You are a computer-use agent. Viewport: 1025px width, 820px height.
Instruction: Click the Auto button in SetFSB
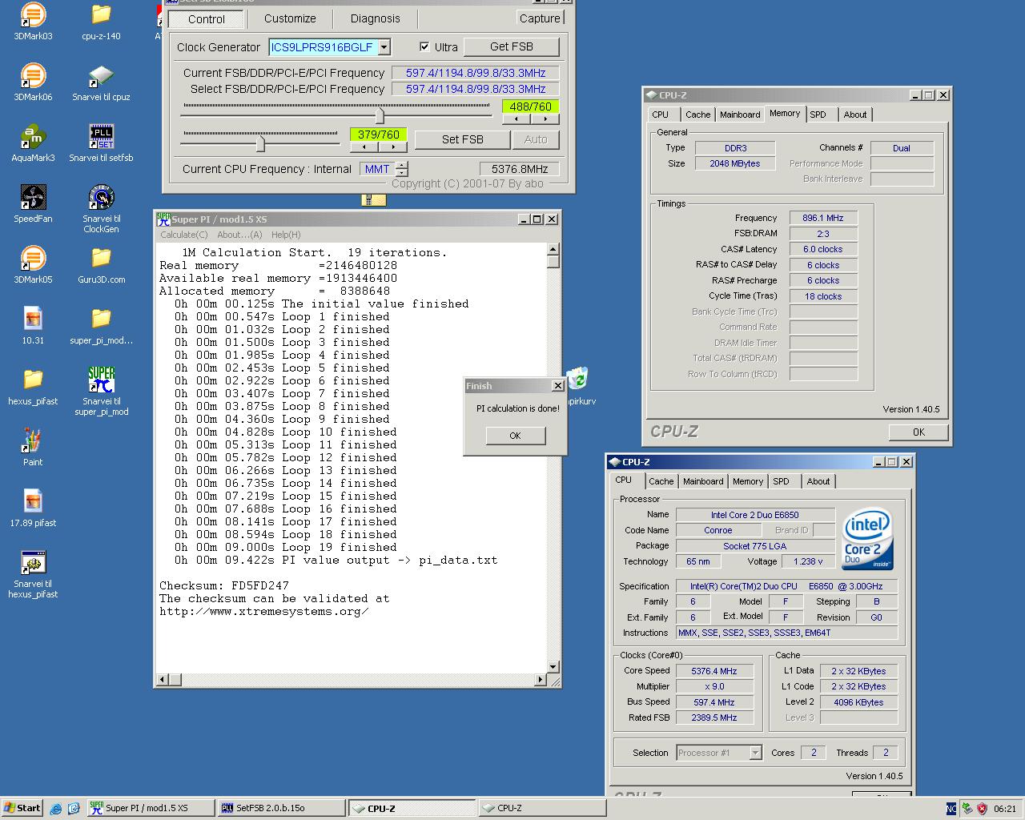coord(536,139)
